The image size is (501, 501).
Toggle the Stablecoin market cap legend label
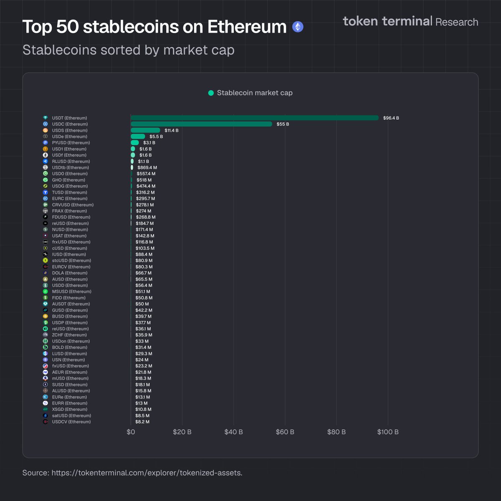coord(255,93)
